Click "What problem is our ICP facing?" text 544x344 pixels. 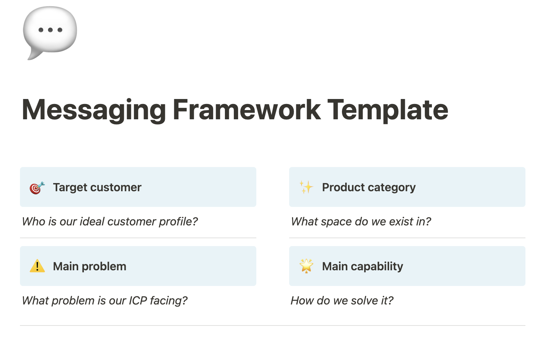click(105, 301)
